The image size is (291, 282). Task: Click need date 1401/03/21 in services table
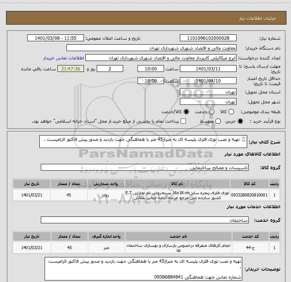pyautogui.click(x=32, y=248)
